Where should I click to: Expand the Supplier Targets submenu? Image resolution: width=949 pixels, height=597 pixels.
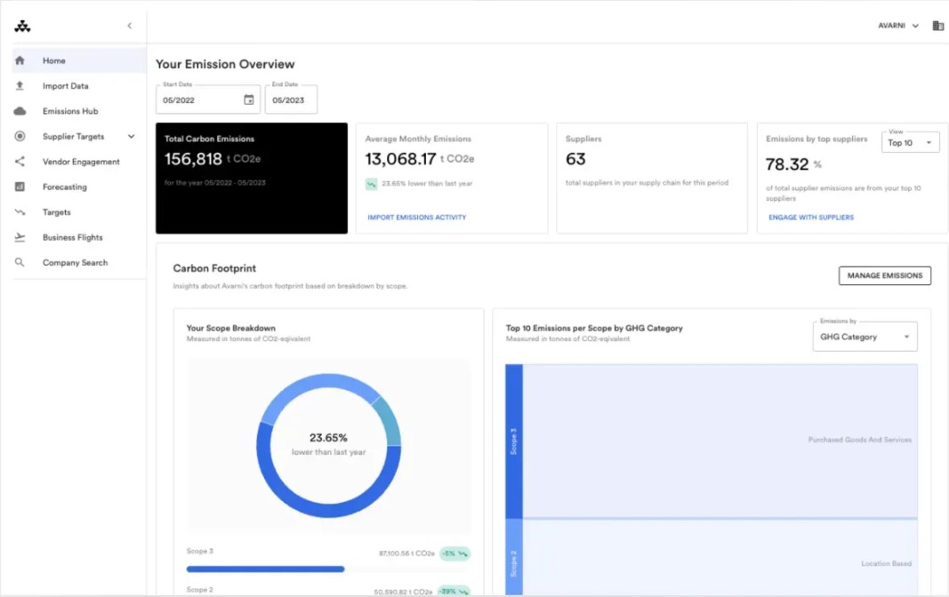tap(132, 137)
